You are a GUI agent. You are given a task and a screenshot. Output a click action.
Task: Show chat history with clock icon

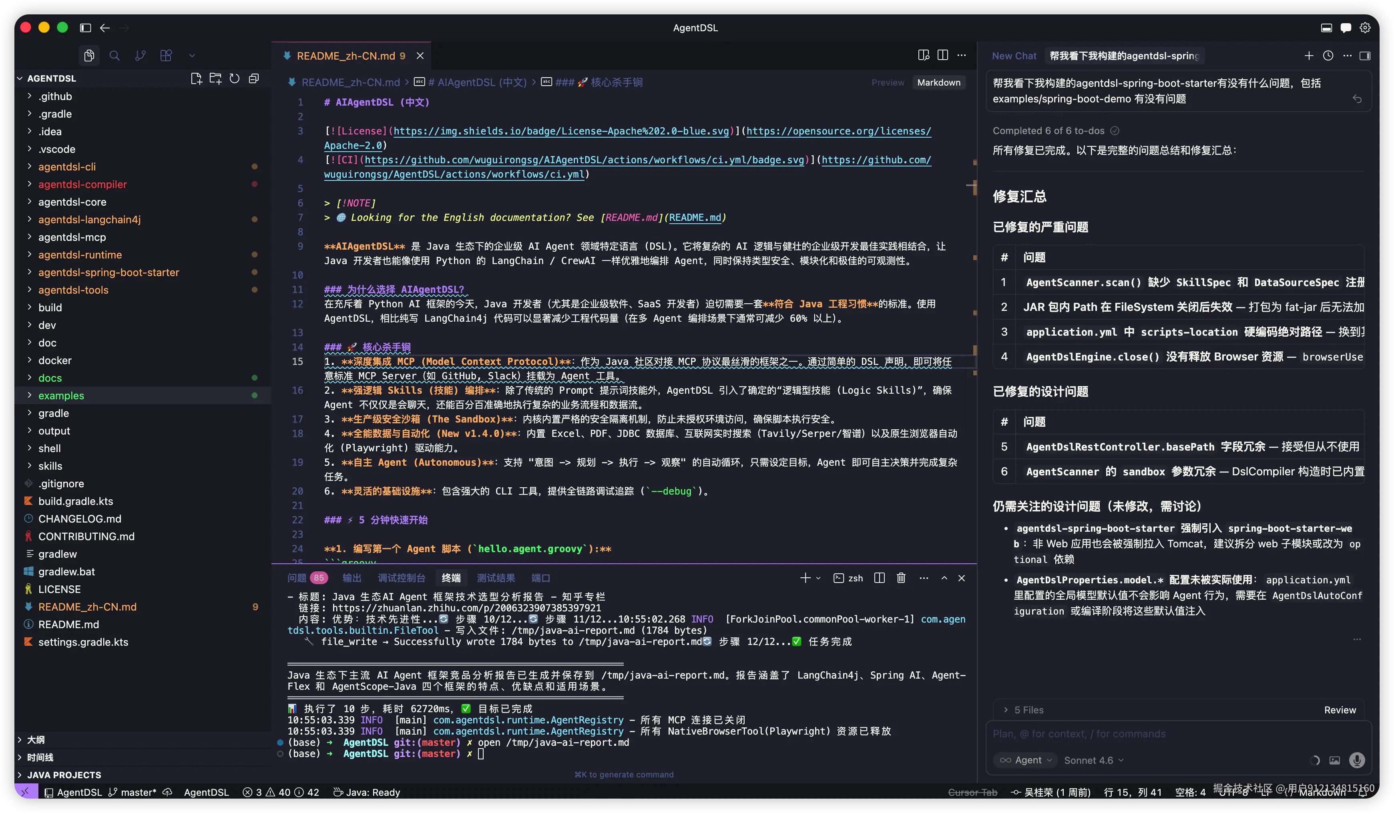point(1328,56)
